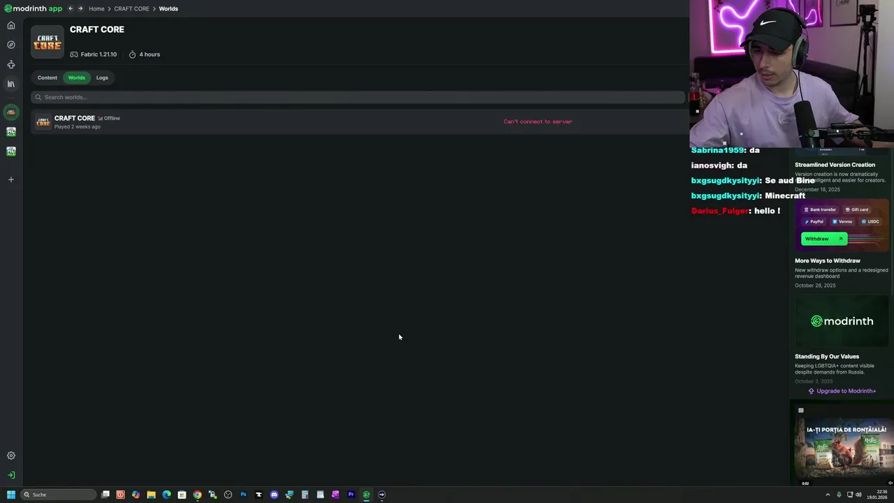894x503 pixels.
Task: Select the CRAFT CORE offline server row
Action: click(359, 122)
